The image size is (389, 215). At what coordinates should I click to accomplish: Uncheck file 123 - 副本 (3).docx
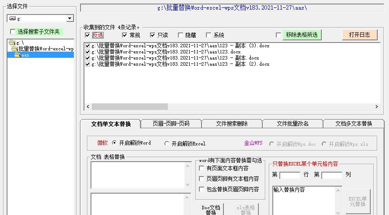[x=87, y=46]
